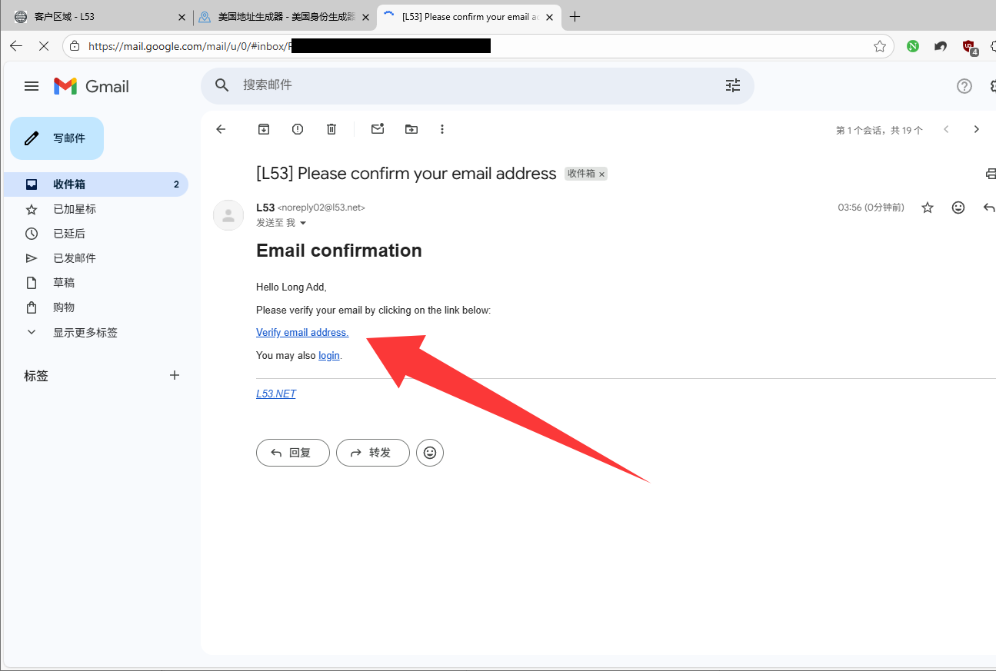996x671 pixels.
Task: Report the email as spam
Action: [x=298, y=129]
